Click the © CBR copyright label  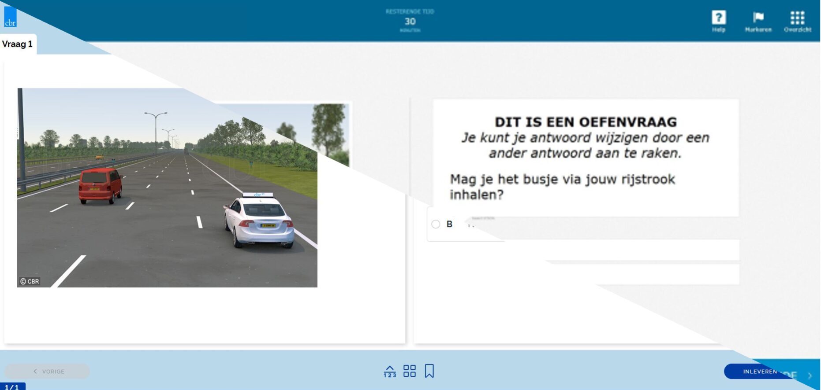pyautogui.click(x=30, y=281)
